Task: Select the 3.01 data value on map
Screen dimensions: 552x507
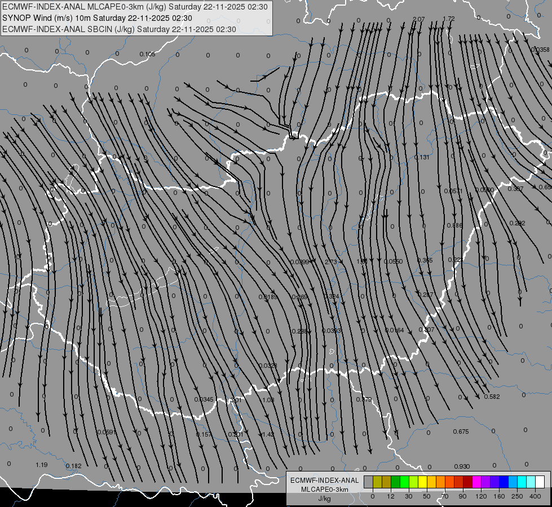Action: [x=236, y=400]
